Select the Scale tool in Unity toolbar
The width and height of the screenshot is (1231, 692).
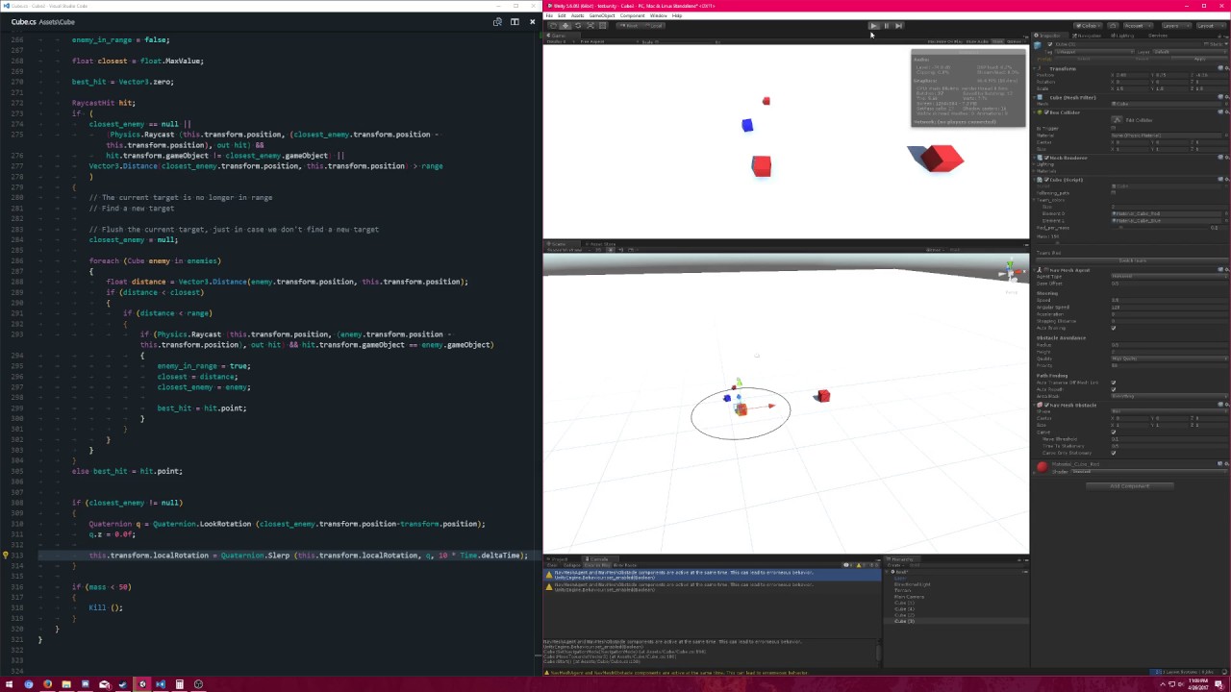click(591, 26)
